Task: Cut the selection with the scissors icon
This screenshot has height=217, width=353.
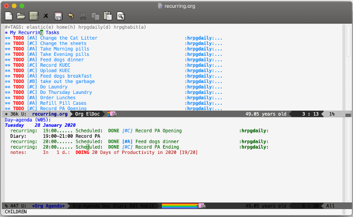Action: coord(83,16)
